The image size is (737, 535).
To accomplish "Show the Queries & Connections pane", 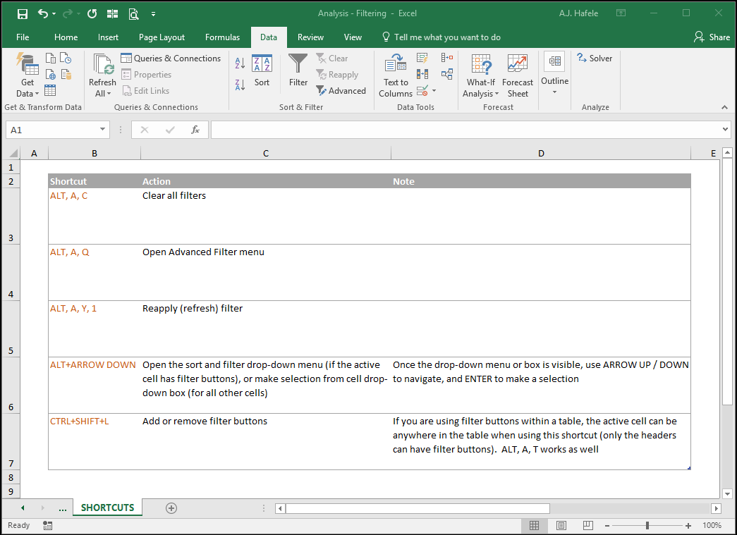I will pos(171,59).
